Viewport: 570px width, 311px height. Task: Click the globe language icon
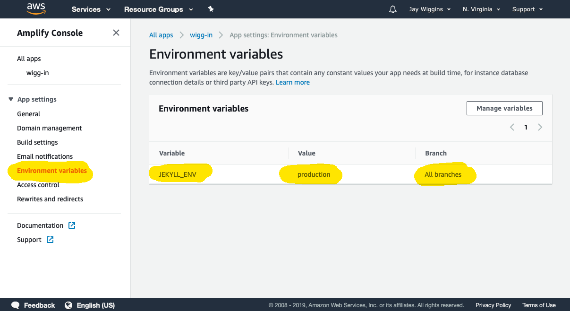pyautogui.click(x=69, y=305)
